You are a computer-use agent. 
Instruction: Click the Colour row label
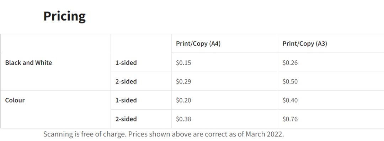pyautogui.click(x=15, y=100)
